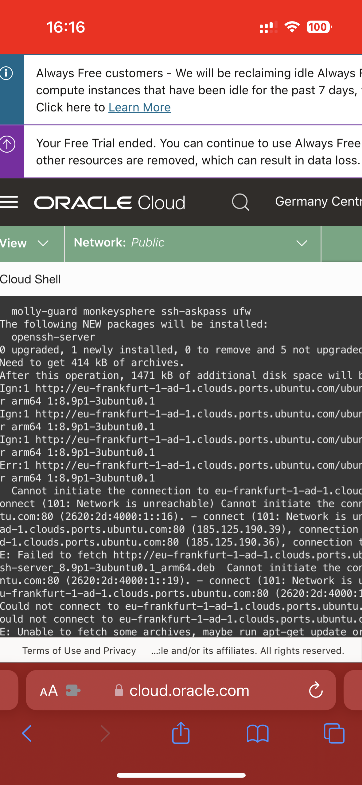The height and width of the screenshot is (785, 362).
Task: Go back with Safari back arrow
Action: coord(27,733)
